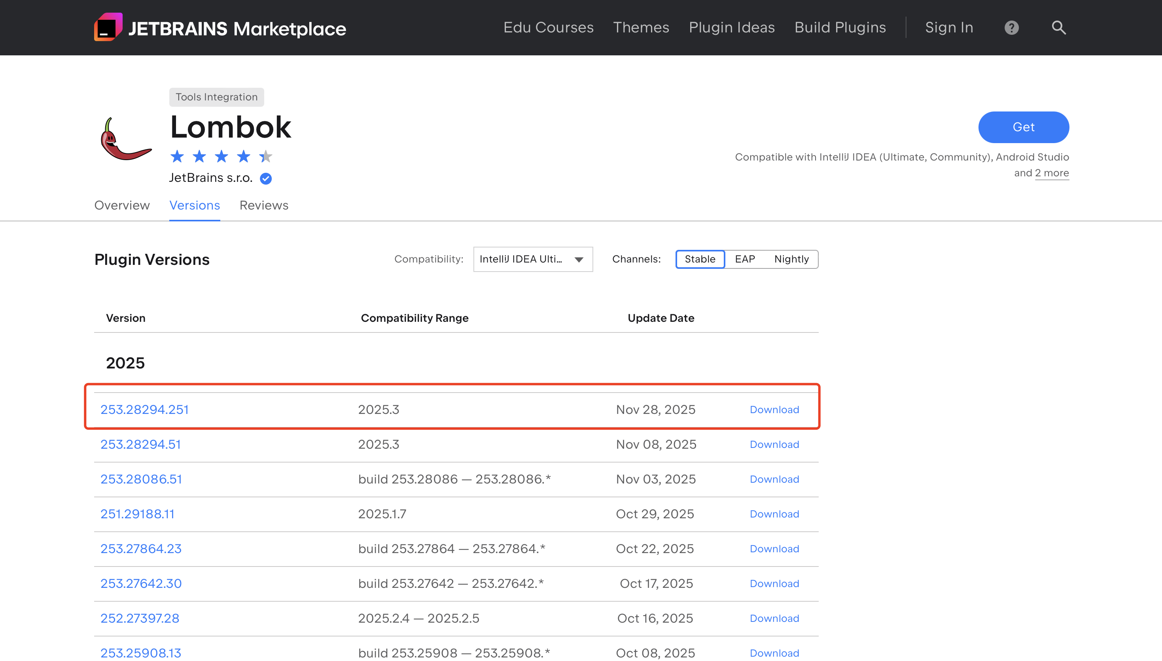Download version 253.28294.251
This screenshot has height=661, width=1162.
(774, 410)
